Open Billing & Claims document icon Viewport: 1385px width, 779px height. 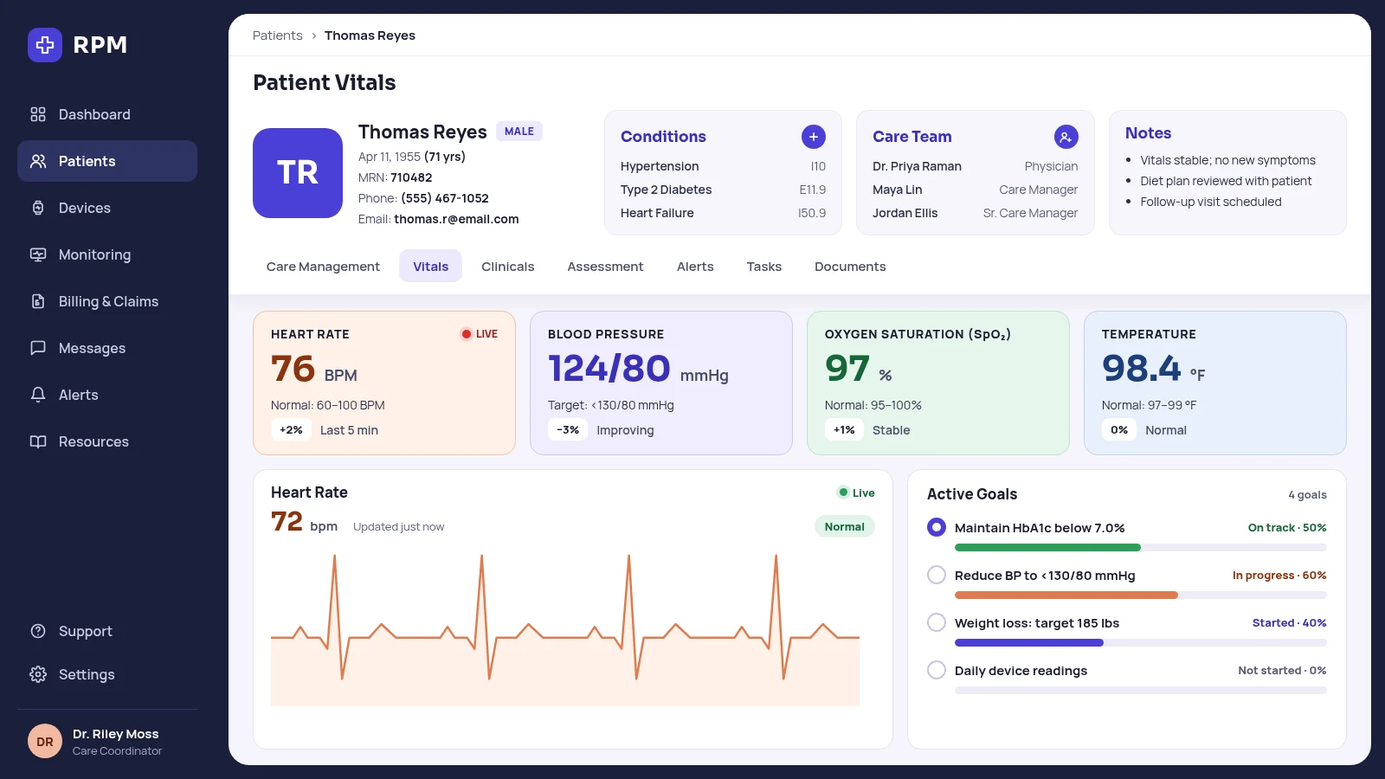38,301
